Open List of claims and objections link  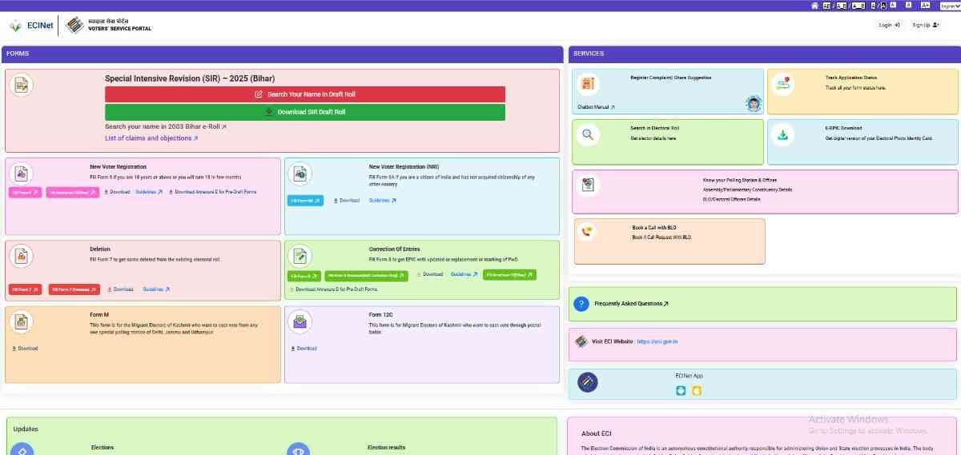pos(151,138)
